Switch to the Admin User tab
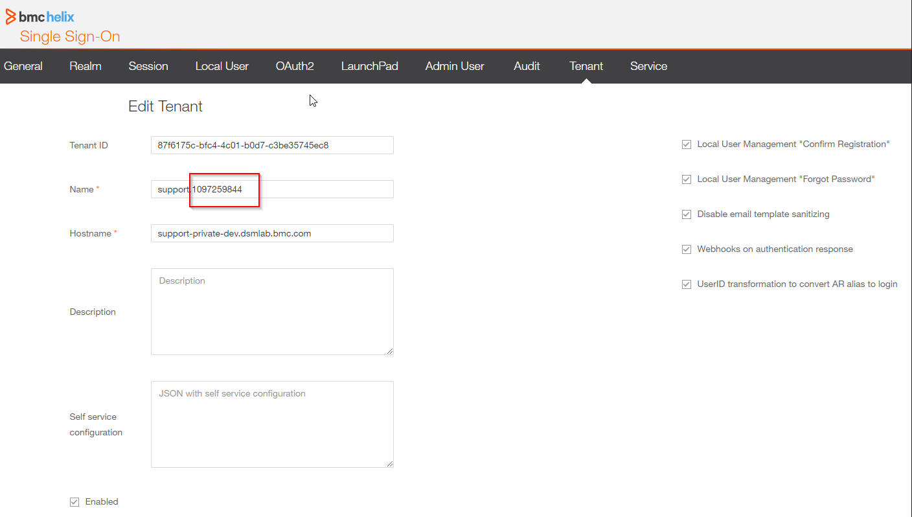912x517 pixels. tap(455, 66)
